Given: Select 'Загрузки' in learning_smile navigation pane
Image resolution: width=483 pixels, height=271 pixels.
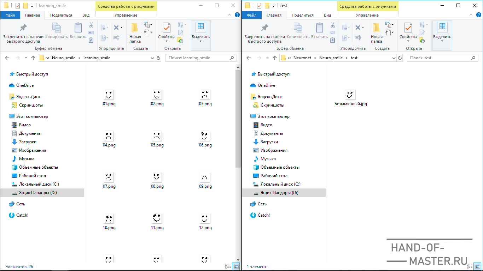Looking at the screenshot, I should pyautogui.click(x=28, y=142).
